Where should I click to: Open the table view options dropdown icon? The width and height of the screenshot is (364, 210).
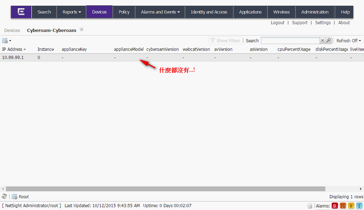6,41
